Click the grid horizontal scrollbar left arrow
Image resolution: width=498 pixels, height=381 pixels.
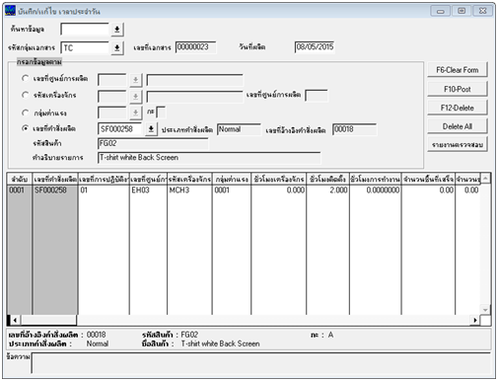coord(15,320)
